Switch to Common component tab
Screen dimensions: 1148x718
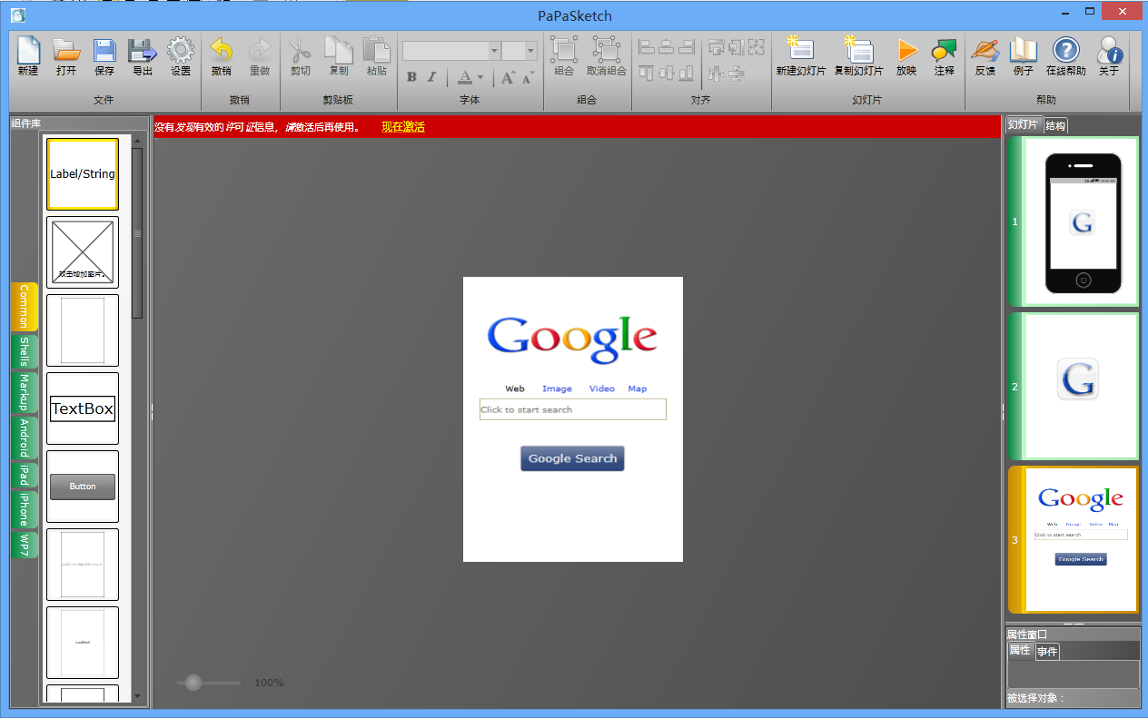click(x=24, y=307)
